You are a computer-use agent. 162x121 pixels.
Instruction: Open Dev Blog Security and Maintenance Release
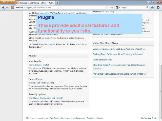tap(119, 67)
